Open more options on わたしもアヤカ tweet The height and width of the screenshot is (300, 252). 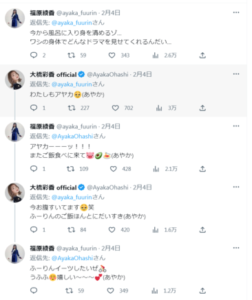pos(236,74)
